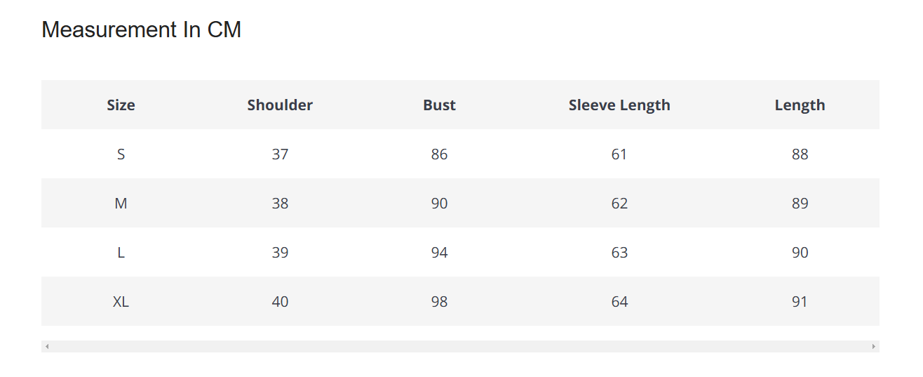Screen dimensions: 923x377
Task: Select shoulder value 37 for size S
Action: [x=280, y=154]
